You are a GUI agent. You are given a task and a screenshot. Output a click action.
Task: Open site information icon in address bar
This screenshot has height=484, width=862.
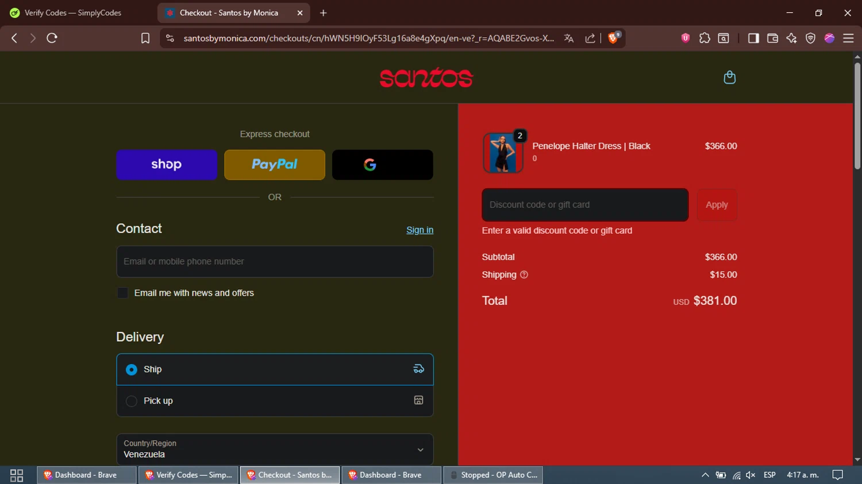tap(170, 38)
